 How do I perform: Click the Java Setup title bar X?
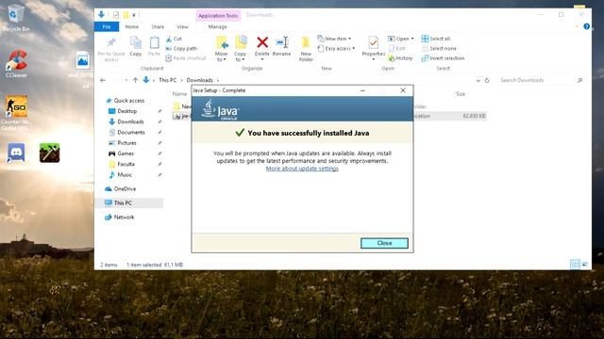pos(403,90)
